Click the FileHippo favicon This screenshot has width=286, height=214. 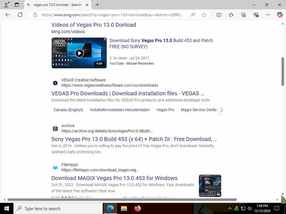[x=55, y=167]
